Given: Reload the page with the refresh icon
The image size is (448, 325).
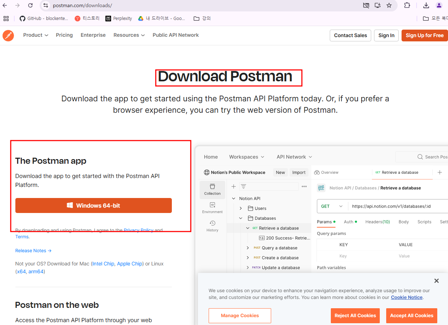Looking at the screenshot, I should click(x=30, y=5).
